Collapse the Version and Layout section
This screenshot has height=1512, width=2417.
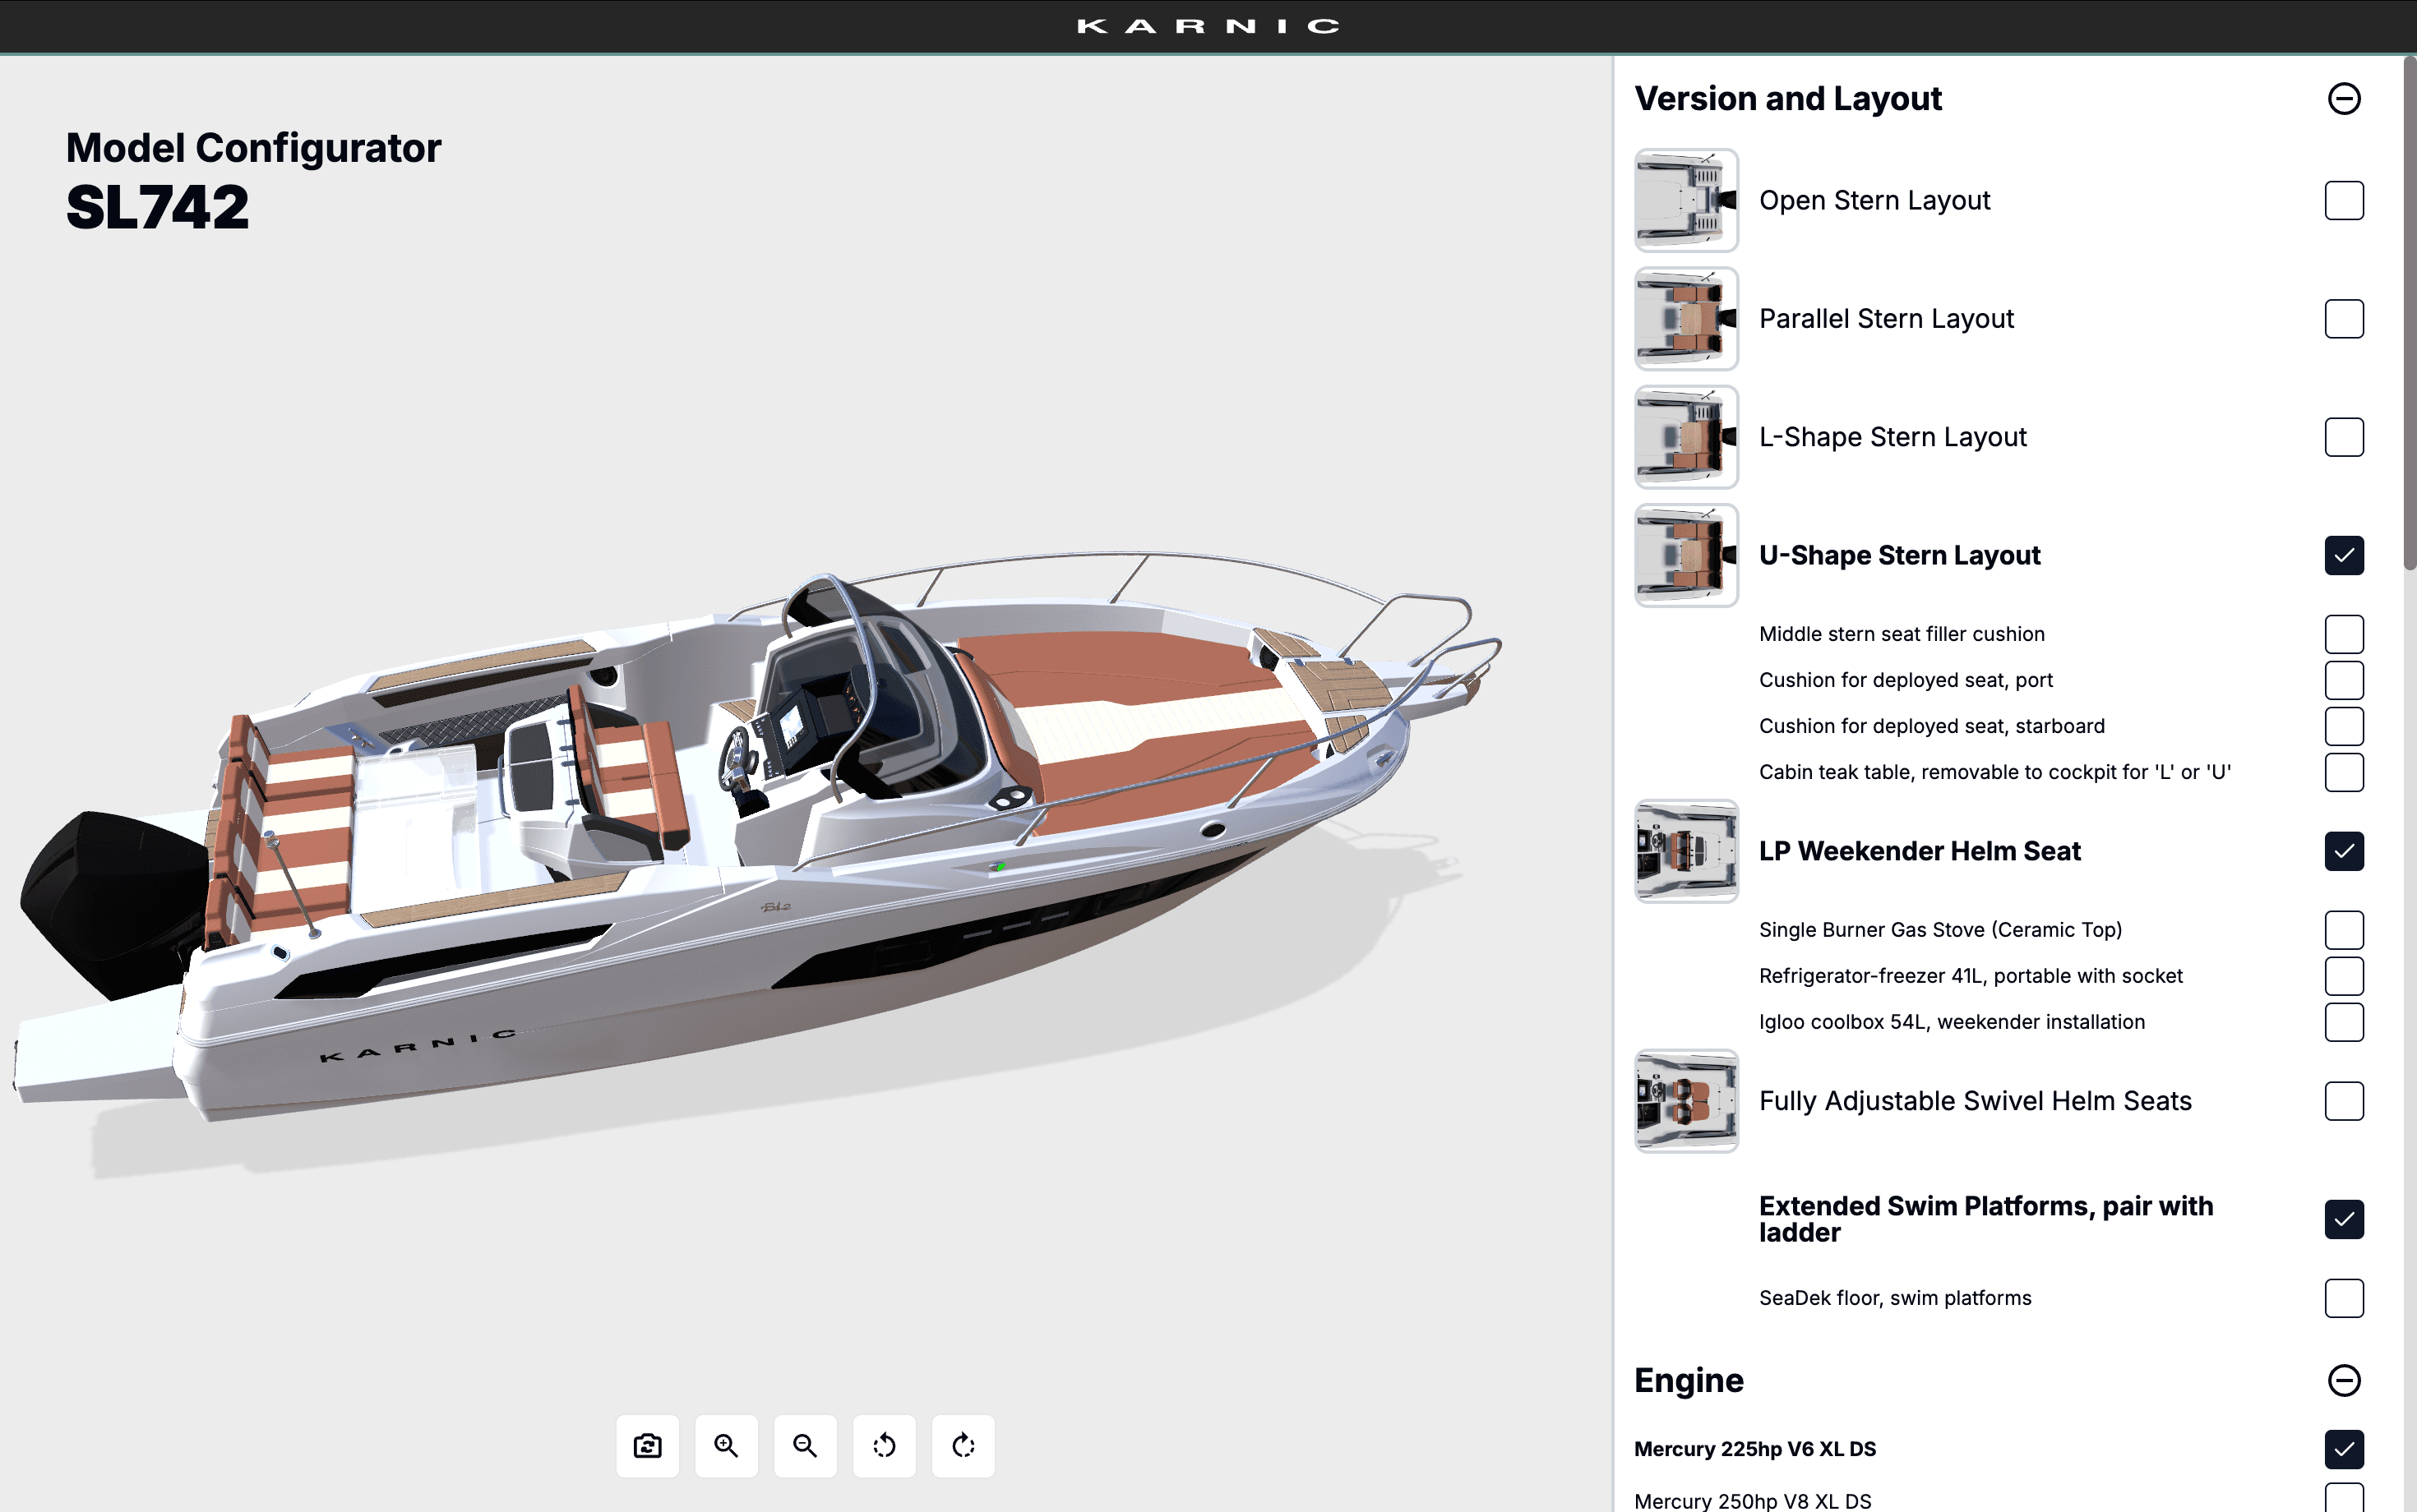(2344, 99)
